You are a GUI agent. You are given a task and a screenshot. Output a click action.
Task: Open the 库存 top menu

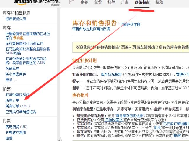pos(84,2)
